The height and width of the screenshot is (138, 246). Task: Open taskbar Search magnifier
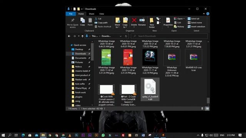point(10,135)
